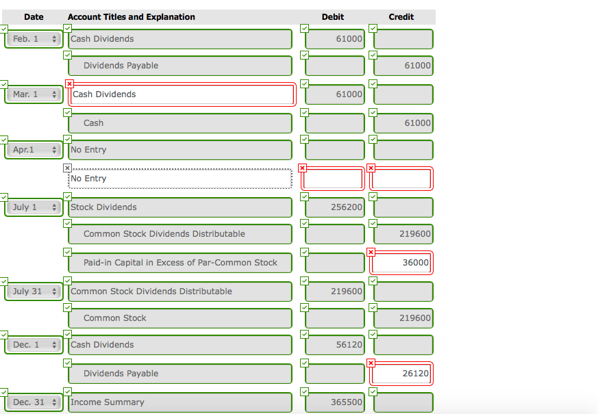Click the incorrect Cash Dividends account field for Mar. 1
Viewport: 598px width, 414px height.
pyautogui.click(x=182, y=94)
